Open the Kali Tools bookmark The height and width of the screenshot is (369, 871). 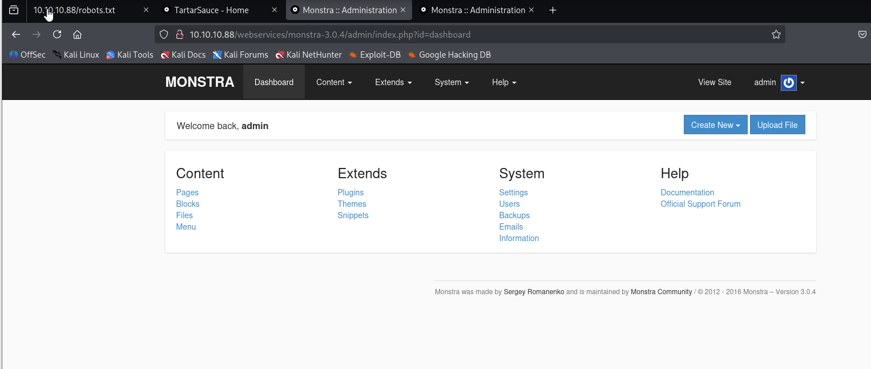130,55
